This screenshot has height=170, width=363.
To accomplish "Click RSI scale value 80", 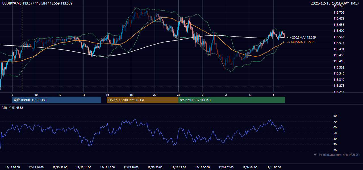I will (x=335, y=116).
